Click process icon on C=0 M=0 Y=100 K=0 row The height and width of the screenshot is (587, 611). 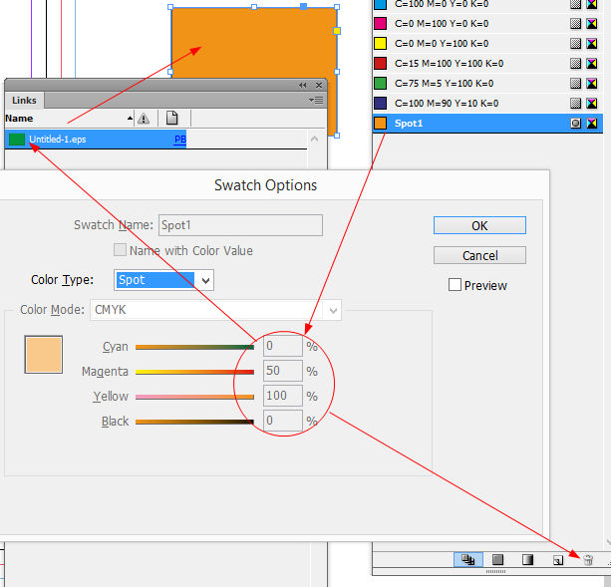pos(575,44)
